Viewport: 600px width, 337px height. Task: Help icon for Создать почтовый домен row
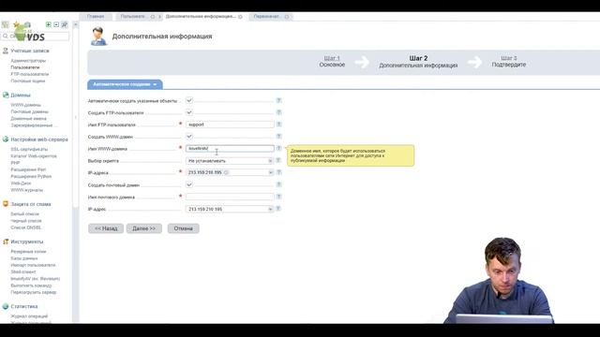pos(279,184)
